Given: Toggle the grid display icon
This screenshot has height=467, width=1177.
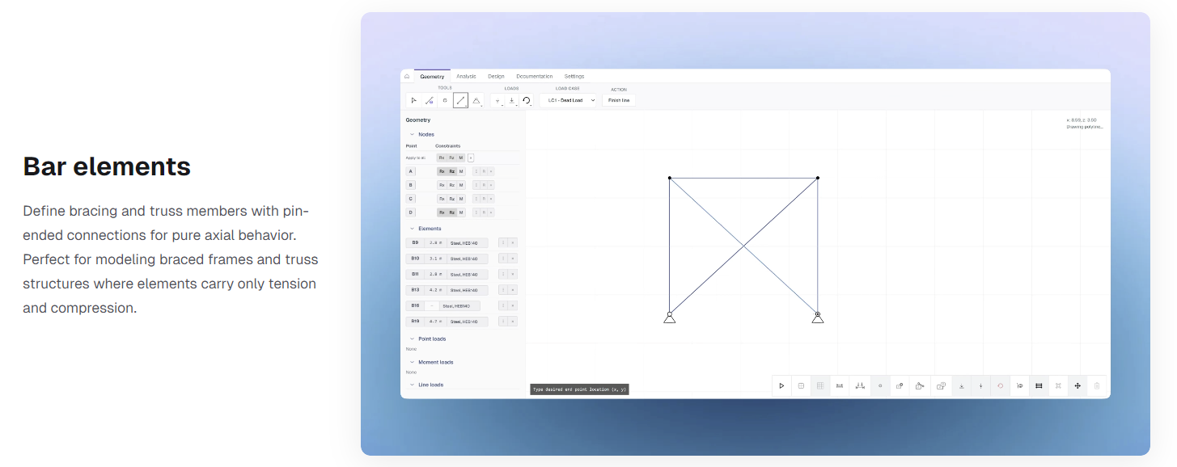Looking at the screenshot, I should click(x=819, y=385).
